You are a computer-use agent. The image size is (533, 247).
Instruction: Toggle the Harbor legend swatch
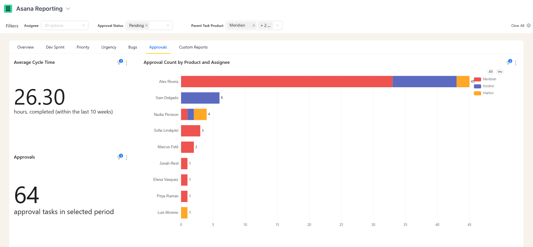(x=478, y=93)
